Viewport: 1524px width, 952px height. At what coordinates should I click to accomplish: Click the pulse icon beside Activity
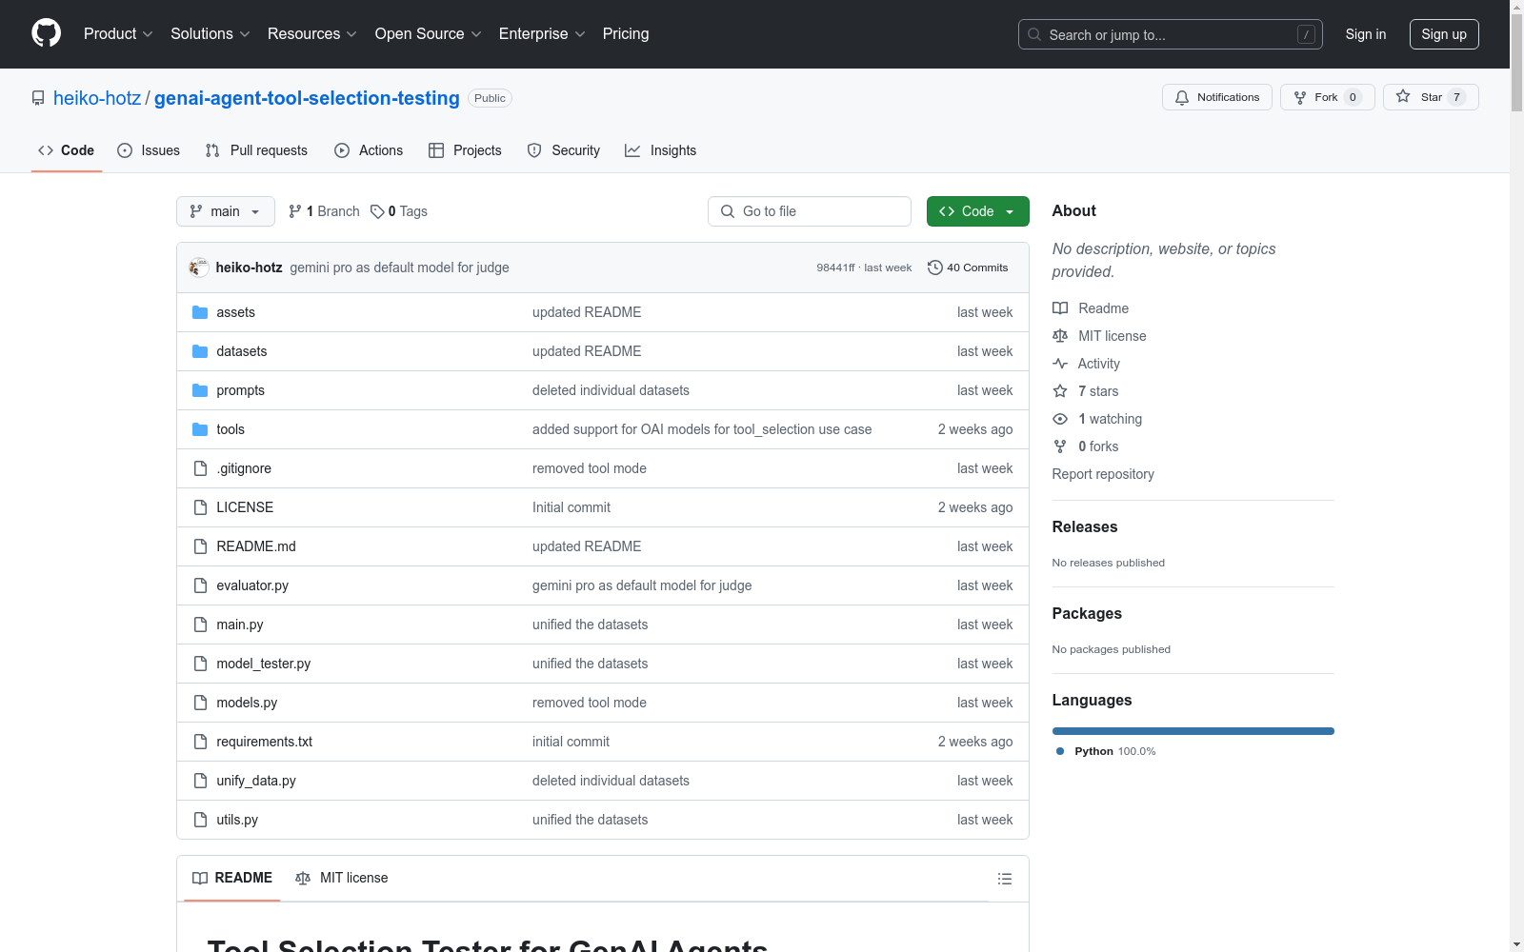(1060, 364)
